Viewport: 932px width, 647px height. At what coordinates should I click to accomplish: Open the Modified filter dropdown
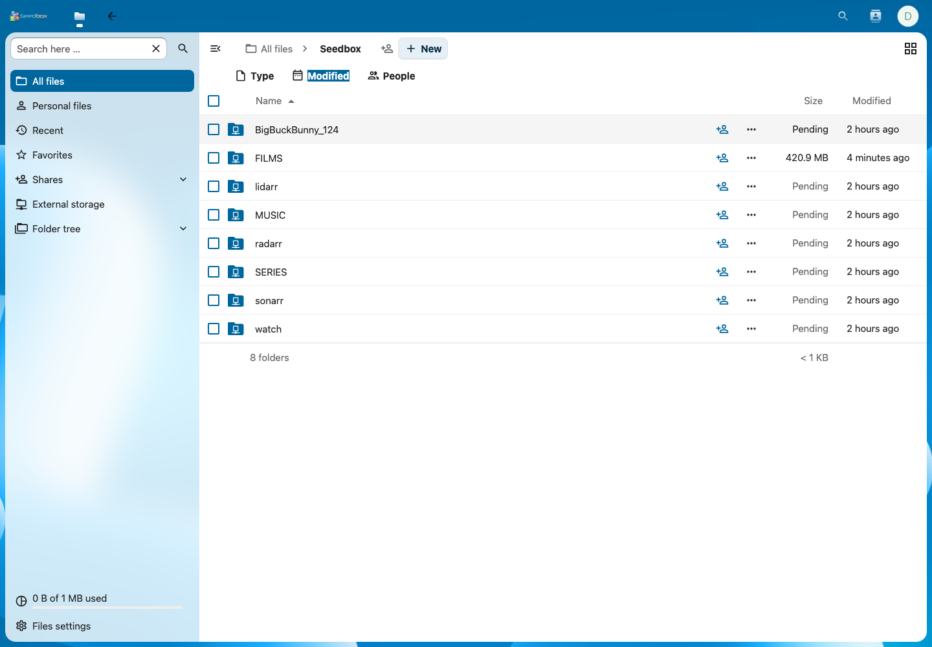click(321, 76)
